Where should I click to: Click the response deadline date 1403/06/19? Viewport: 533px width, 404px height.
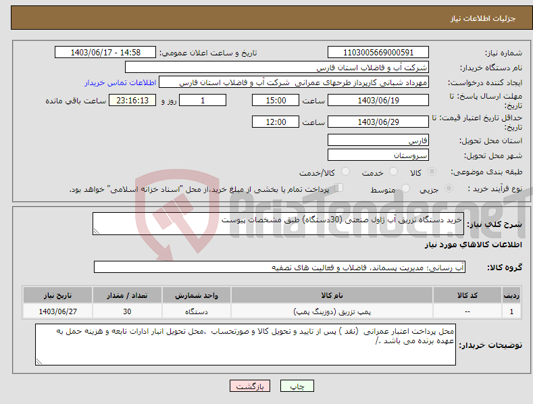(x=378, y=100)
